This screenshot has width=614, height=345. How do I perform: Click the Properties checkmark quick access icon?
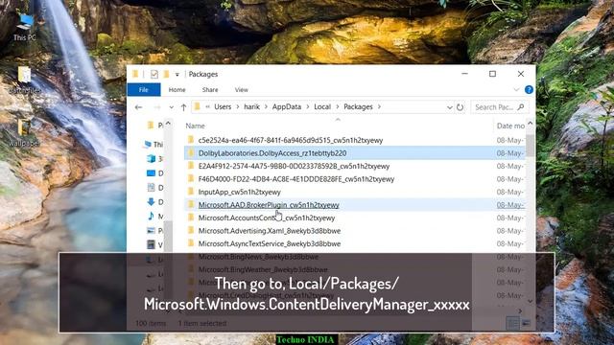tap(153, 74)
